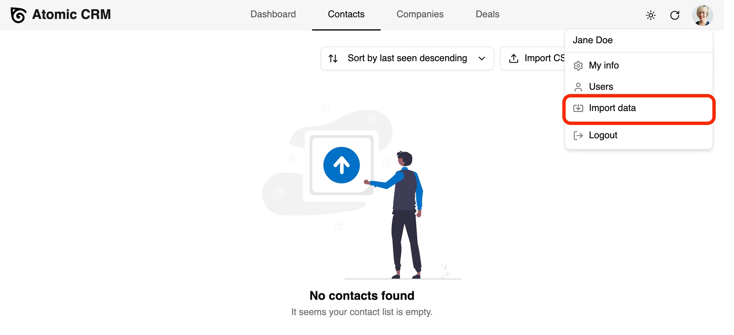The width and height of the screenshot is (734, 335).
Task: Select the Contacts tab
Action: tap(346, 14)
